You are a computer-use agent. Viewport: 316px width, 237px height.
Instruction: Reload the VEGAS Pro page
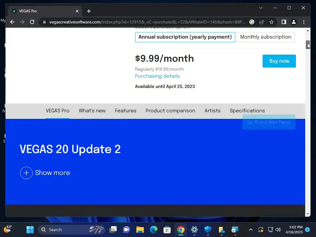(32, 22)
